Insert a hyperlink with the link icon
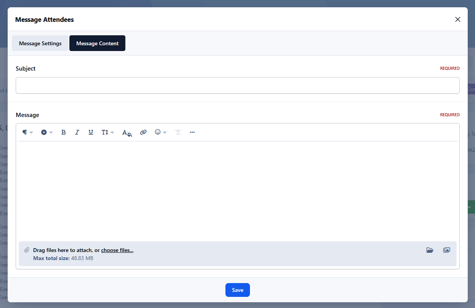Image resolution: width=475 pixels, height=308 pixels. (x=143, y=132)
